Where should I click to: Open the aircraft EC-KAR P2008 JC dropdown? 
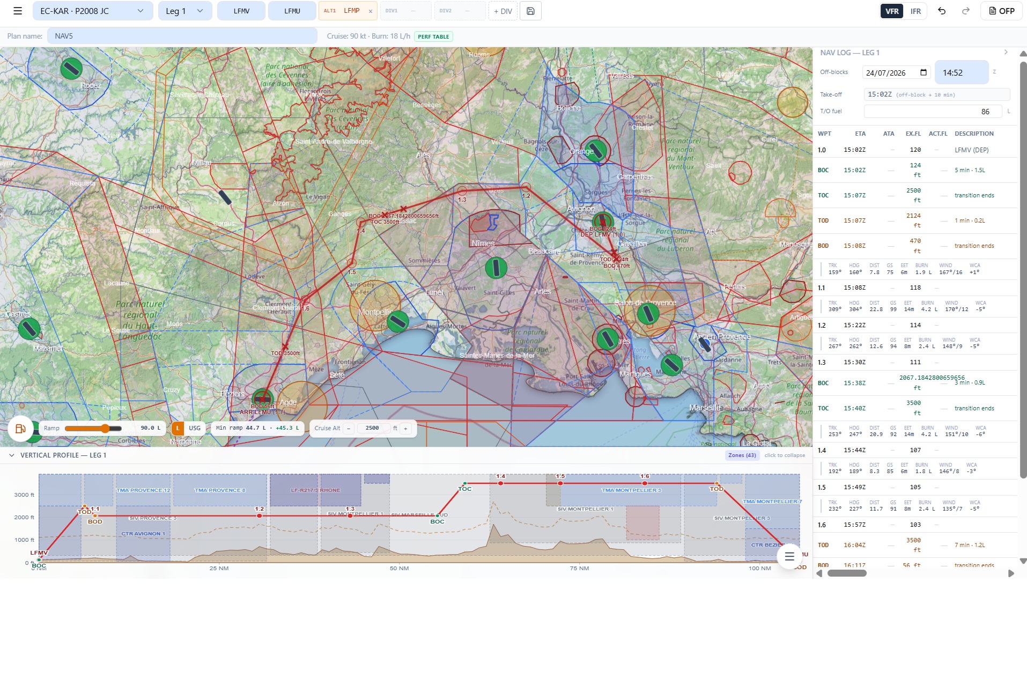[x=93, y=11]
